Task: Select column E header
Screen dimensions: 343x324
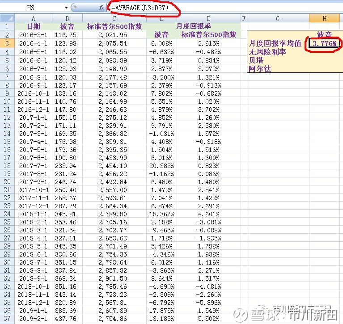Action: point(209,18)
